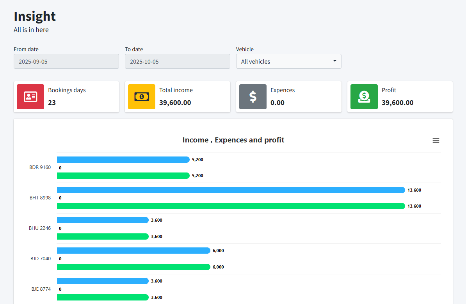Click the chart title Income, Expences and profit
The height and width of the screenshot is (304, 466).
tap(233, 140)
